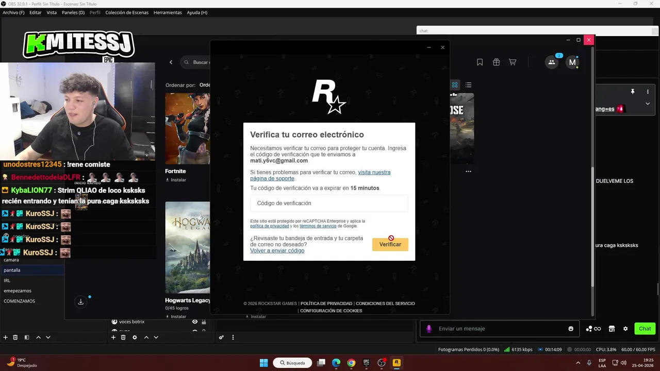Select the camara scene in OBS
The height and width of the screenshot is (371, 660).
point(32,260)
